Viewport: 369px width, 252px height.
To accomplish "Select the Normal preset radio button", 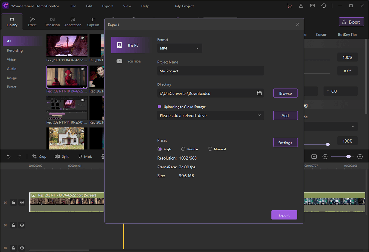I will 210,149.
